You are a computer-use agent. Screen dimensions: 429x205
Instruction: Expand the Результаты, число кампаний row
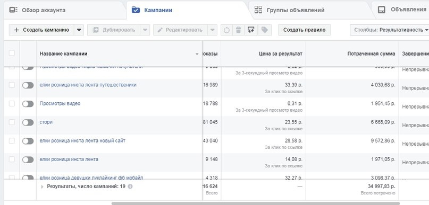(42, 187)
